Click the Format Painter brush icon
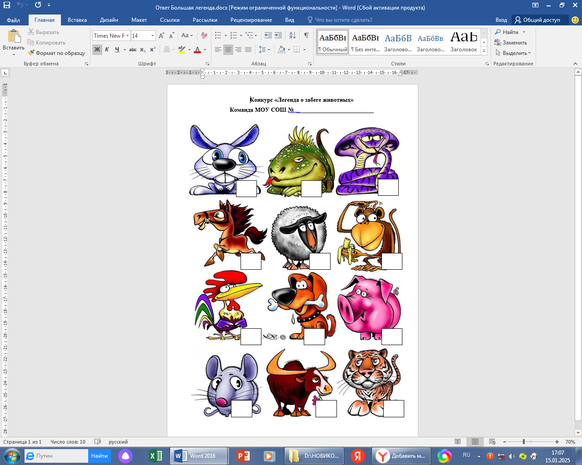The image size is (582, 465). (x=31, y=53)
